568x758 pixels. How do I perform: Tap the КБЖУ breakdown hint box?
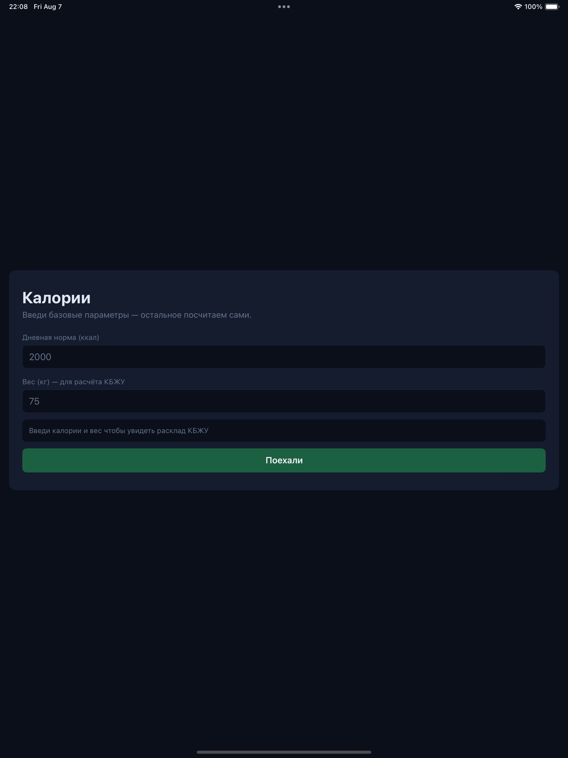[x=284, y=431]
